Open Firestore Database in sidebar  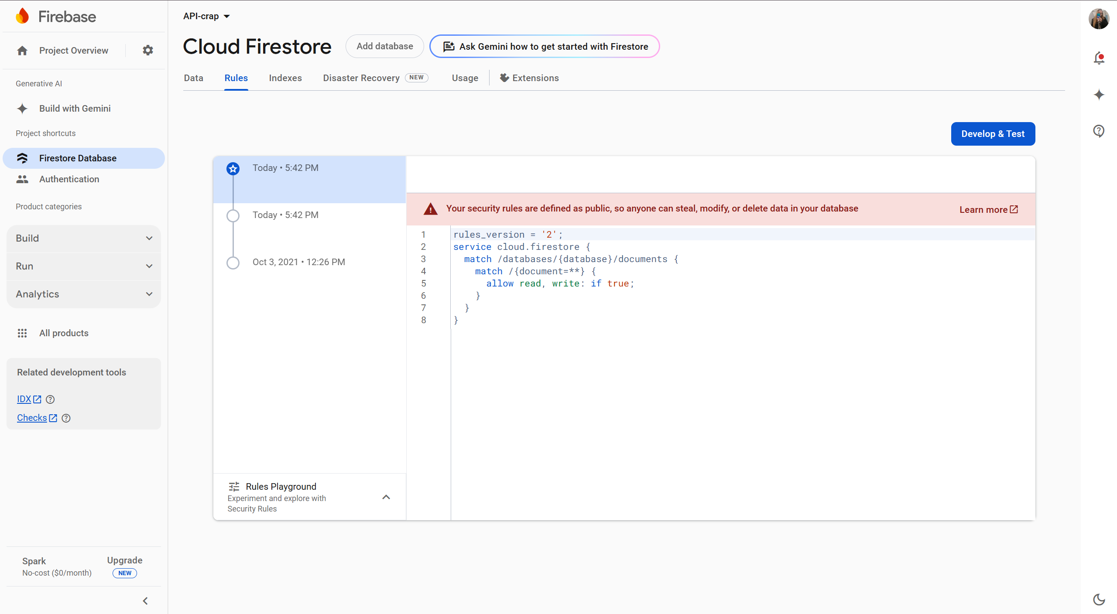point(84,158)
